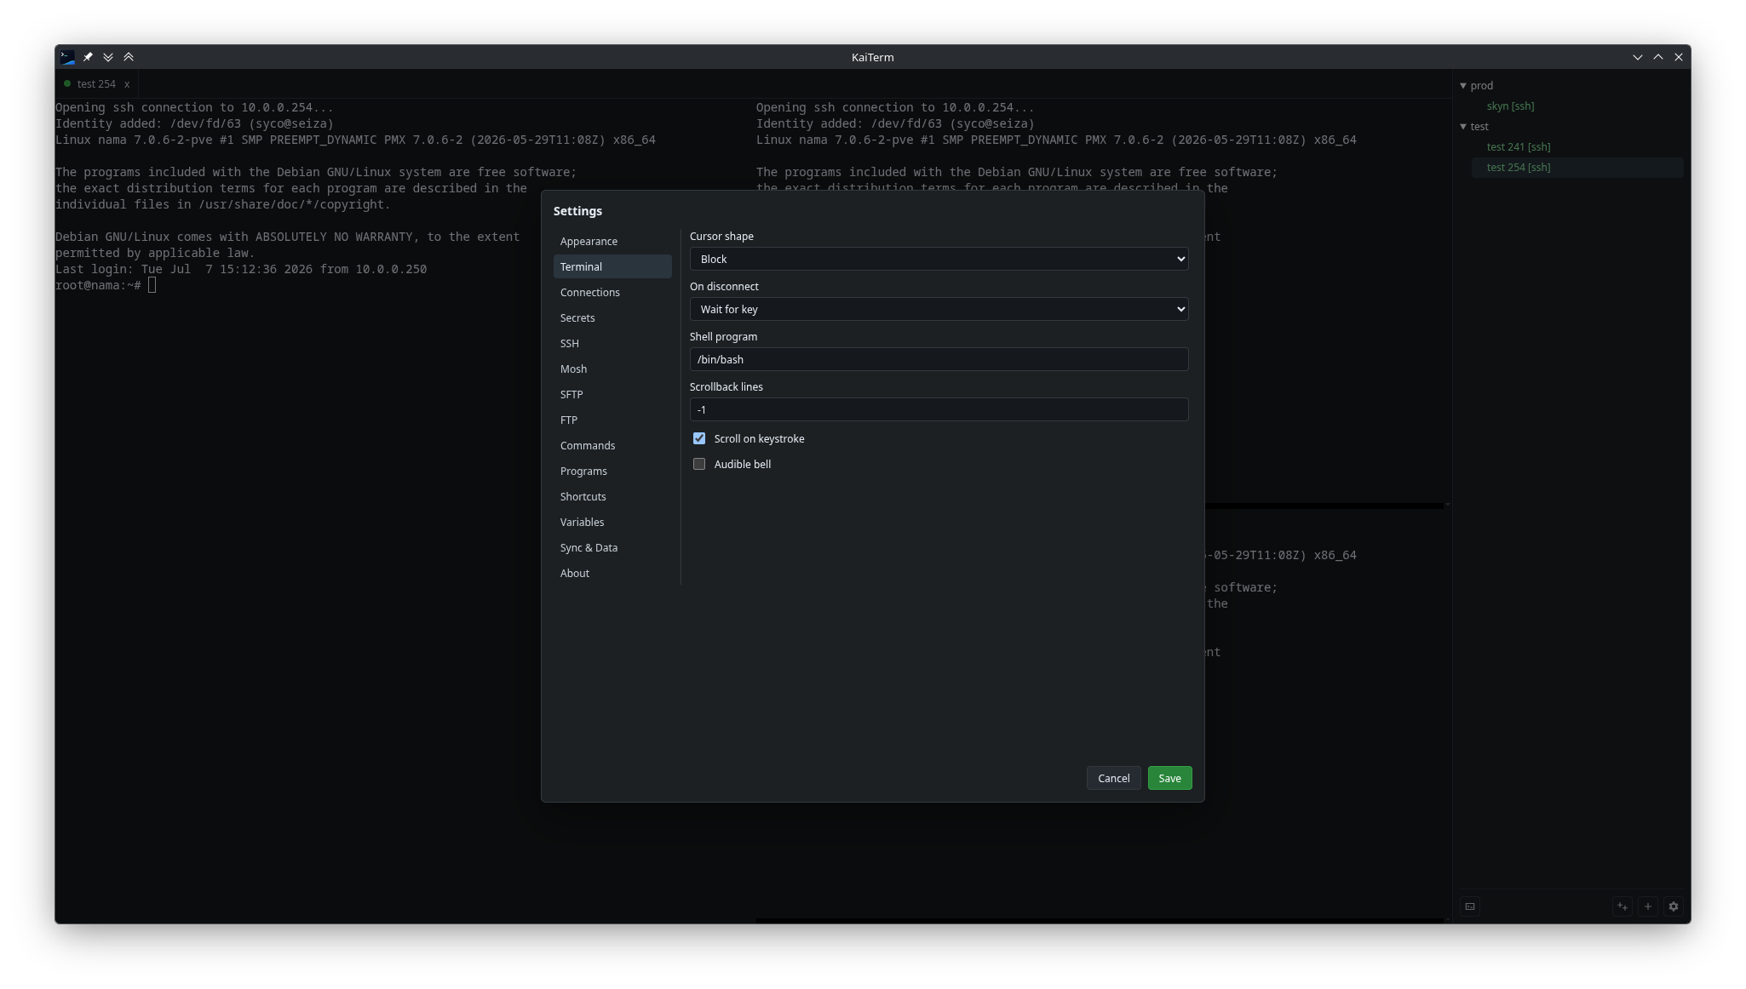Click the 'Shell program' label

(x=723, y=337)
